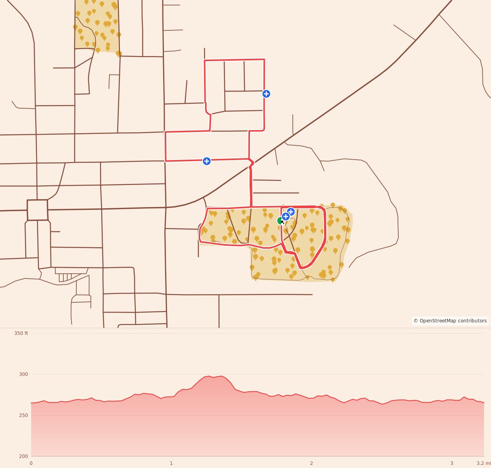This screenshot has height=468, width=491.
Task: Click the '3.2 mi' distance axis label
Action: click(x=484, y=463)
